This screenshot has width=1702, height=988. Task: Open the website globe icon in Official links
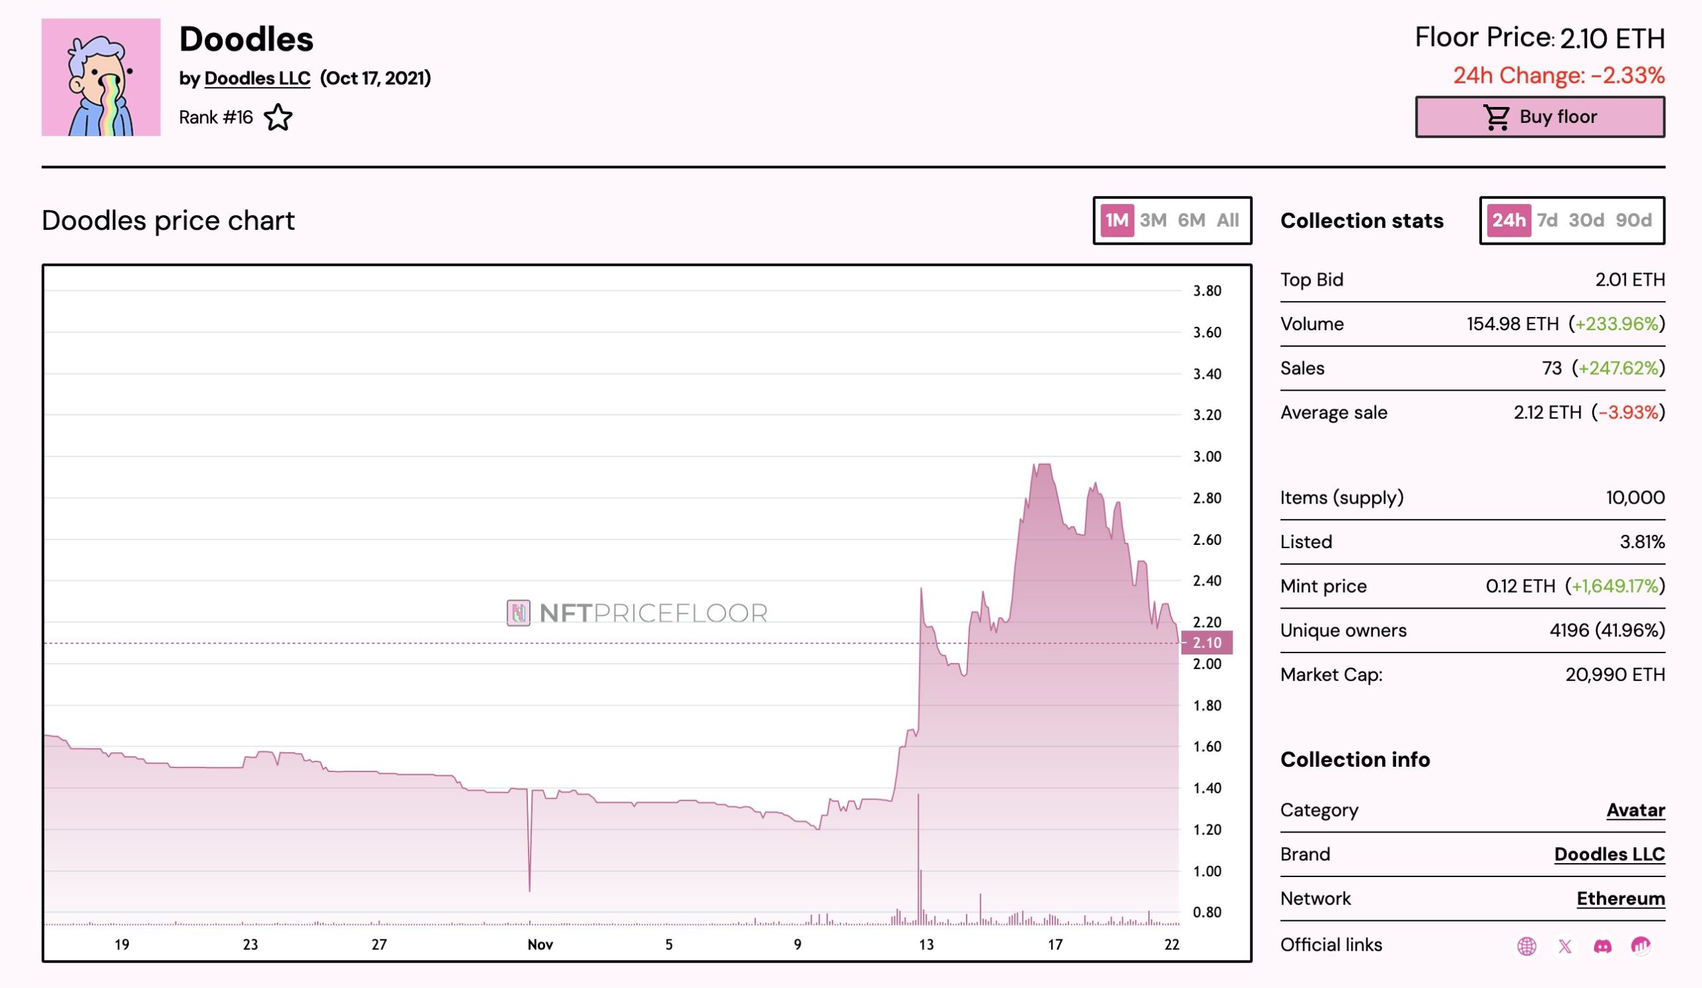pos(1526,946)
